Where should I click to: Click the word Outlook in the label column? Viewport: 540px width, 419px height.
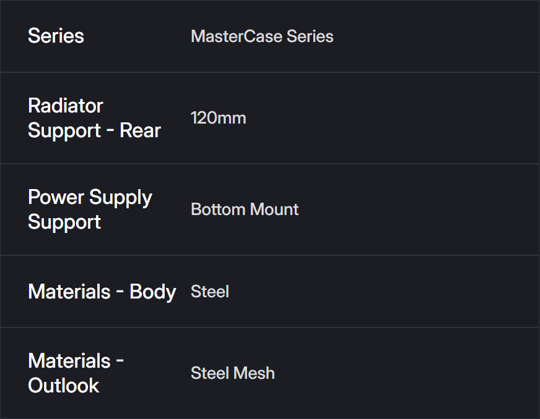pyautogui.click(x=63, y=386)
